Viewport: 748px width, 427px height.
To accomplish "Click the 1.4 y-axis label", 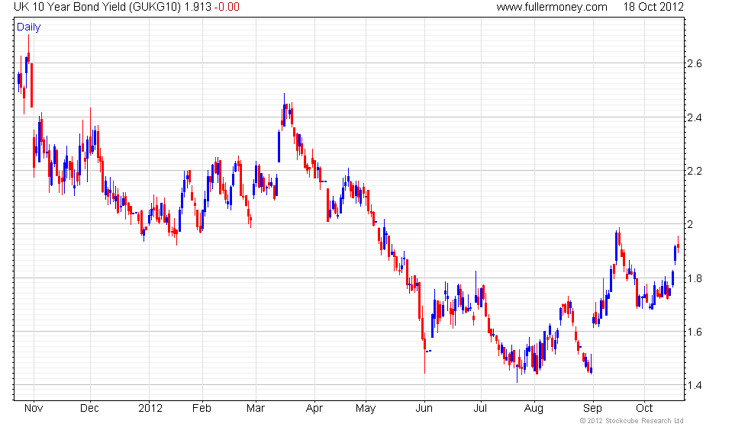I will coord(694,385).
